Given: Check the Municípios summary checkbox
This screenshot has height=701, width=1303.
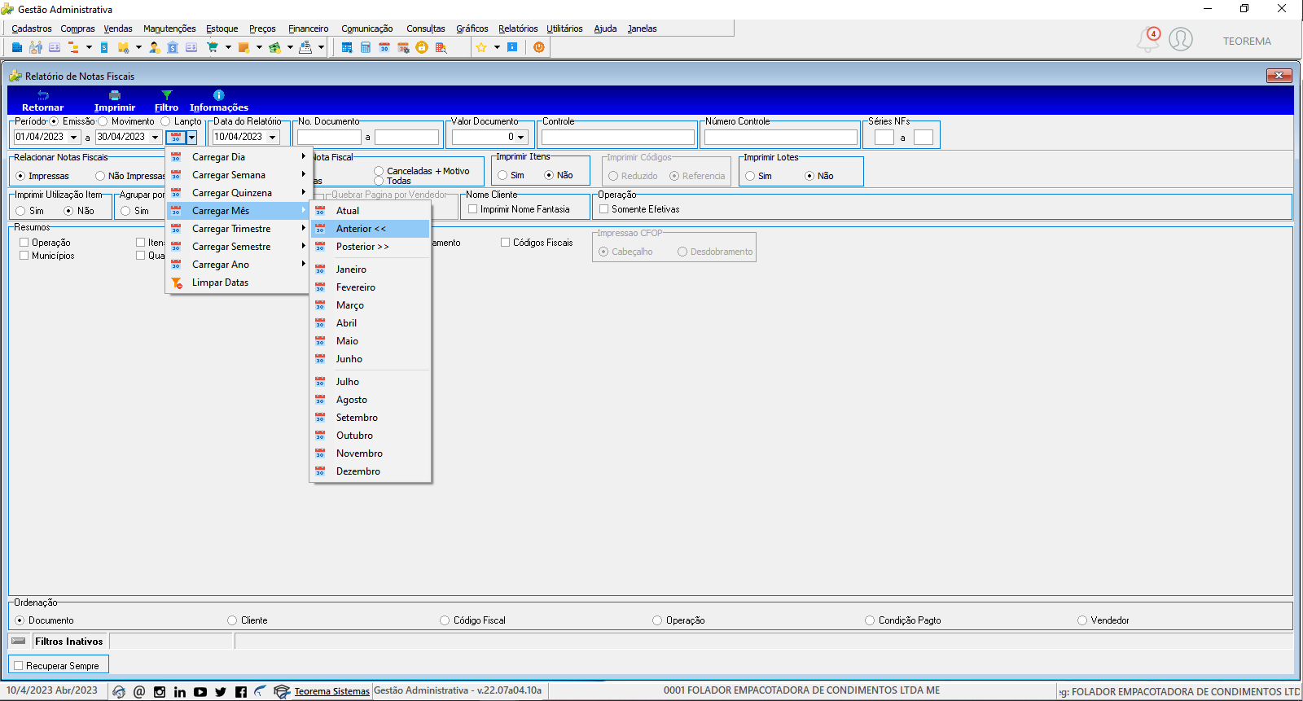Looking at the screenshot, I should [24, 256].
